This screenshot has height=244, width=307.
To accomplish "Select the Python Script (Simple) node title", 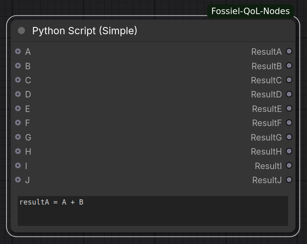I will pos(84,31).
